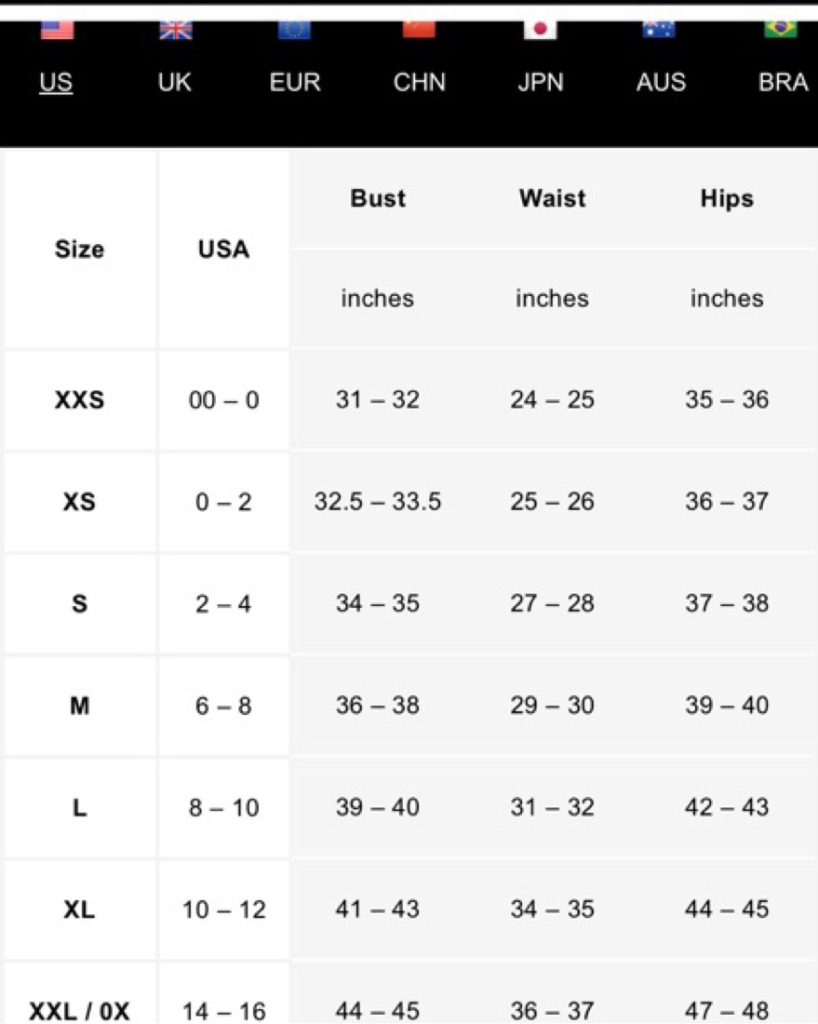Select the United States flag icon
Image resolution: width=818 pixels, height=1024 pixels.
57,30
